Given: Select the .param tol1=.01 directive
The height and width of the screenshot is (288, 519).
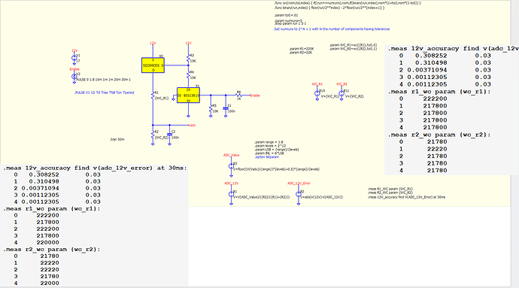Looking at the screenshot, I should coord(286,15).
